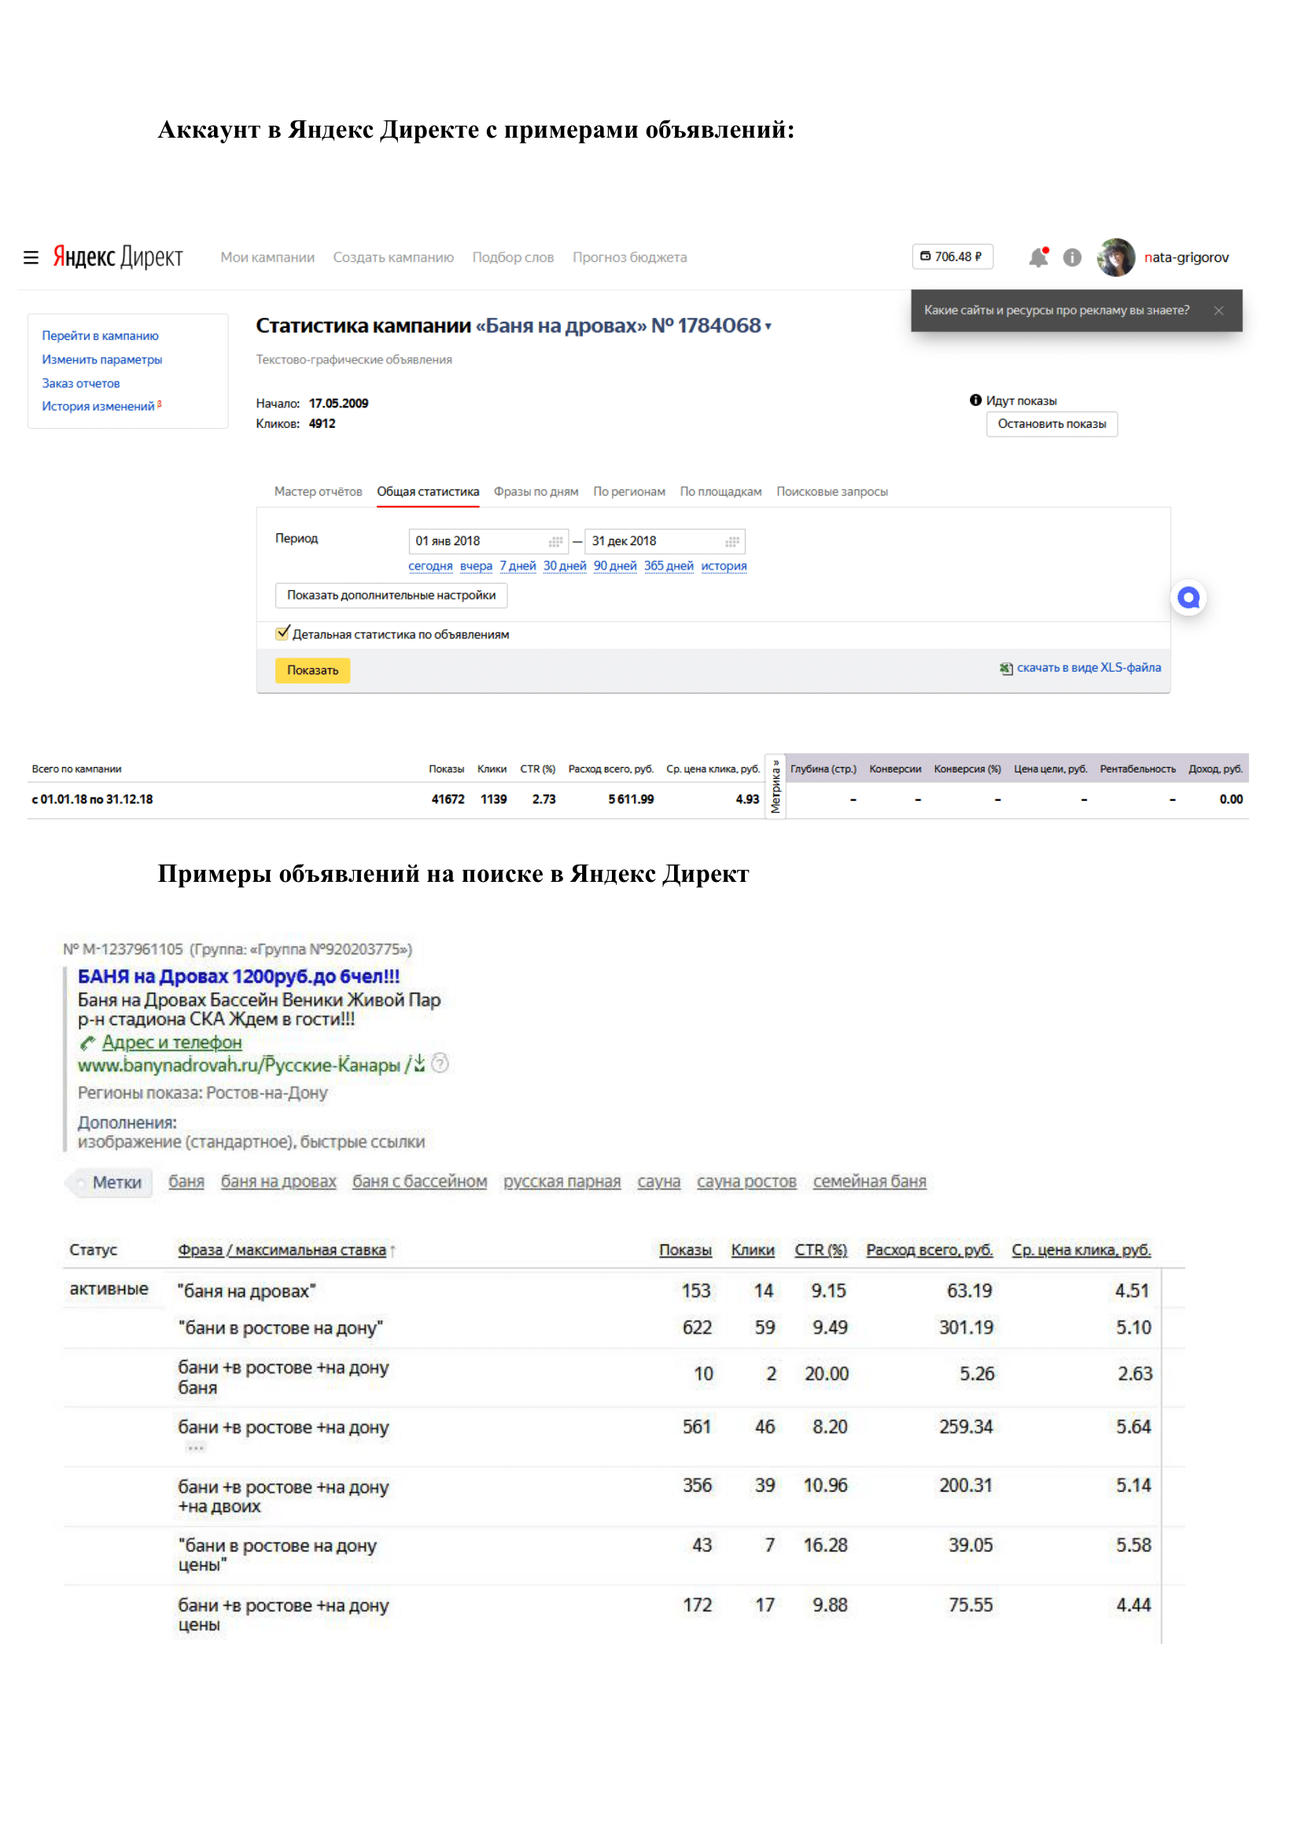
Task: Follow the Изменить параметры link
Action: (101, 360)
